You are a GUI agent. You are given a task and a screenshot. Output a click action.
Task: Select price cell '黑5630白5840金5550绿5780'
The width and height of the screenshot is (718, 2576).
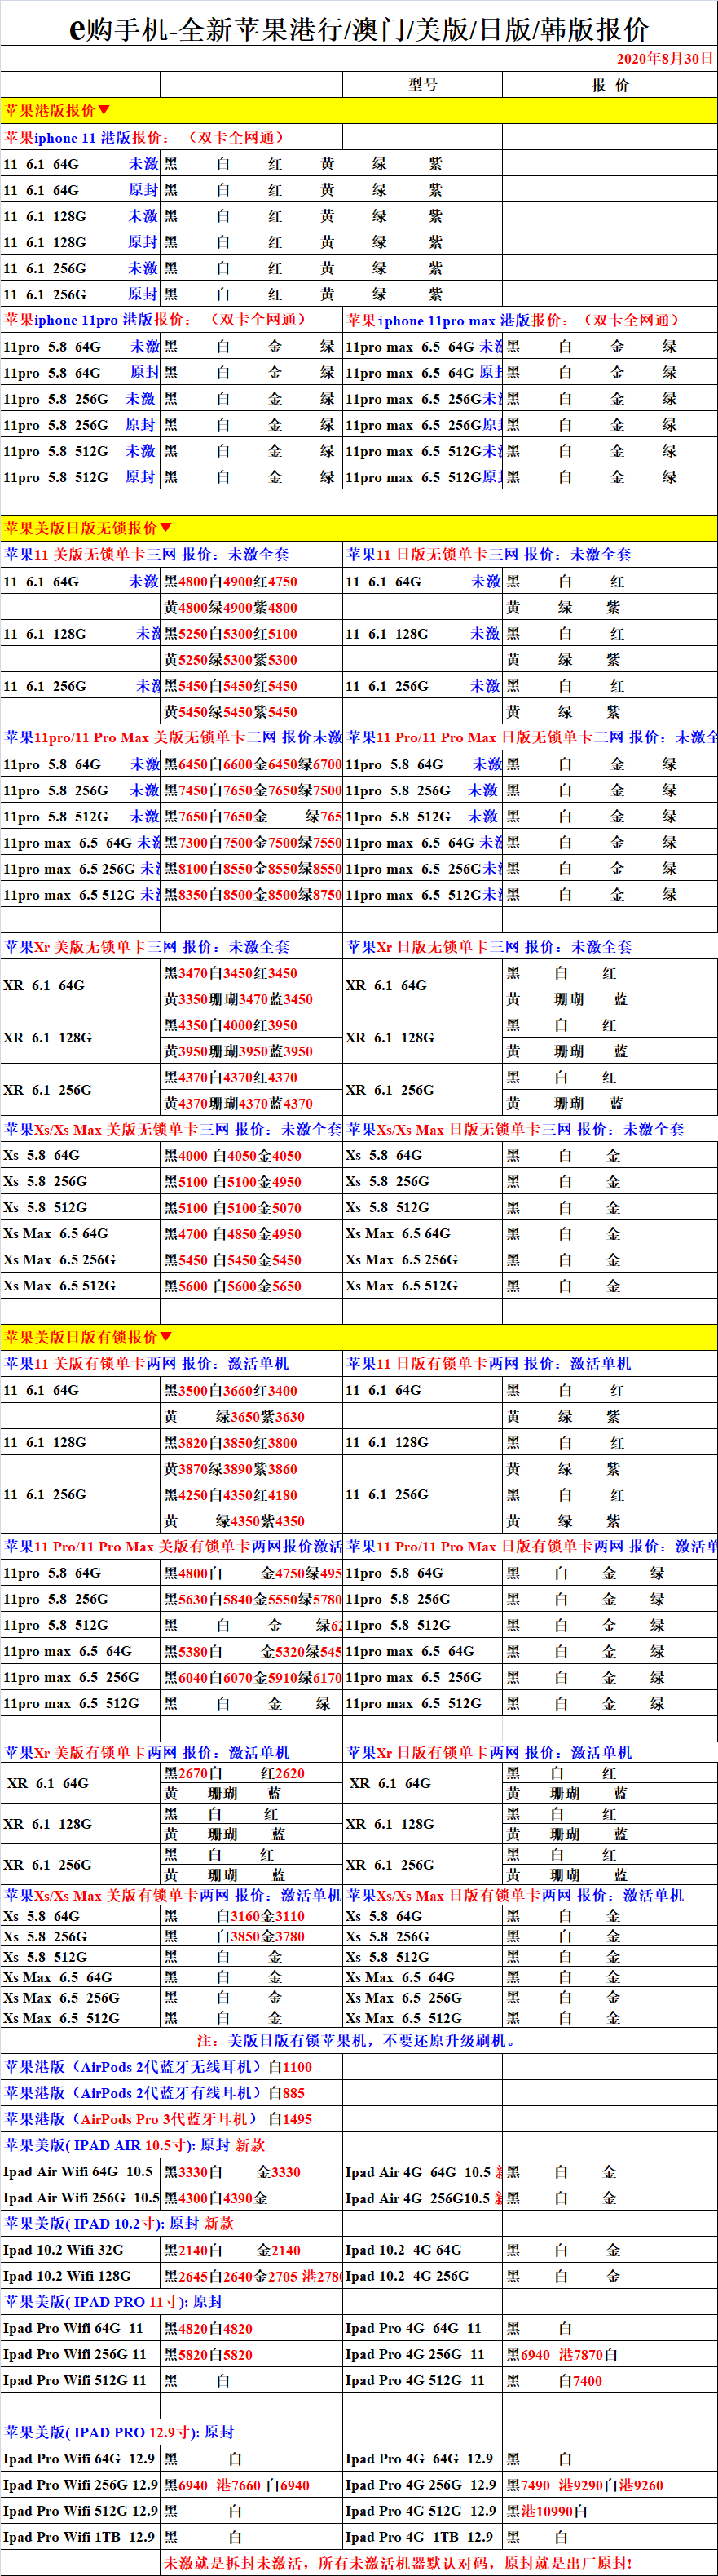point(252,1599)
